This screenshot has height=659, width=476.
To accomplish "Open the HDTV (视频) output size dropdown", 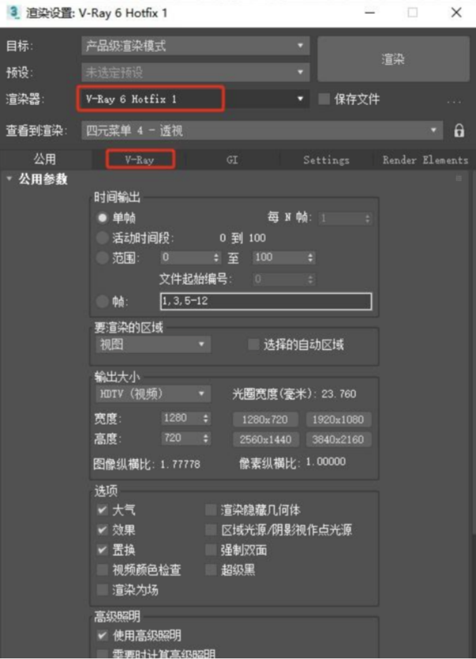I will tap(153, 394).
